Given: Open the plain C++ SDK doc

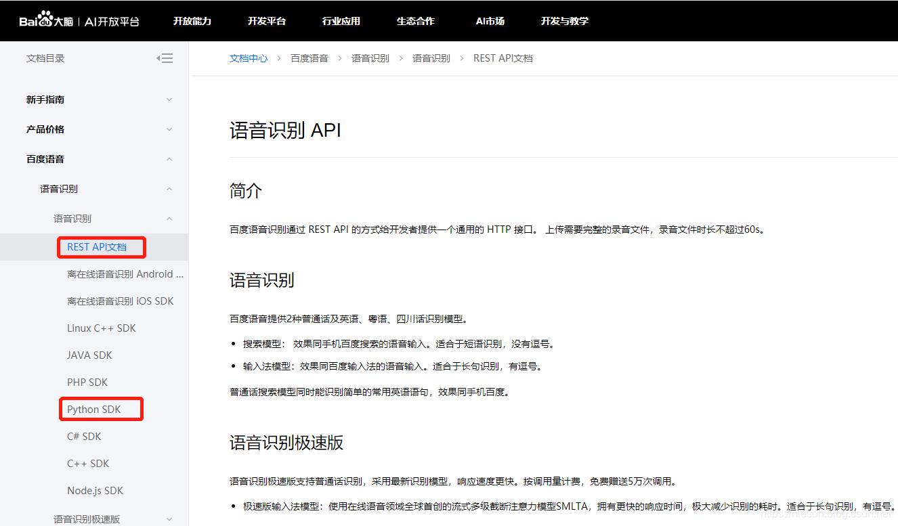Looking at the screenshot, I should coord(88,464).
